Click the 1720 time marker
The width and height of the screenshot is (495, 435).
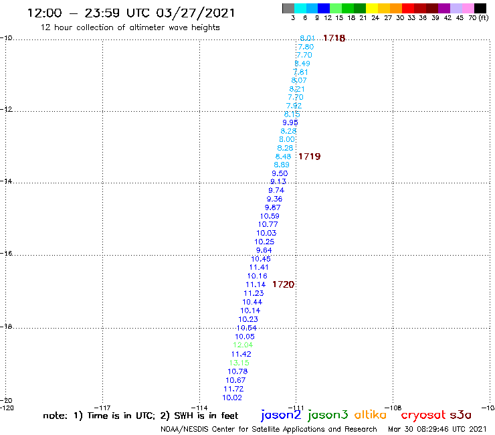283,284
